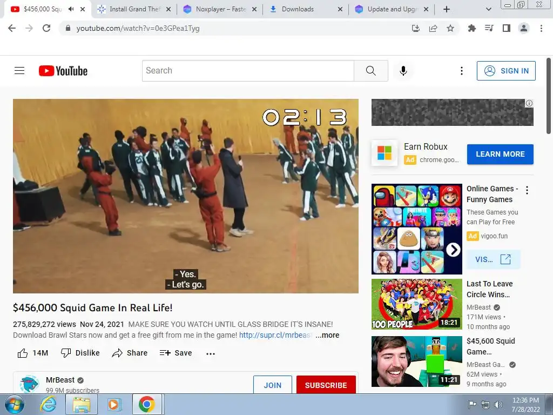Open the Windows Start button
The width and height of the screenshot is (553, 415).
pyautogui.click(x=15, y=404)
